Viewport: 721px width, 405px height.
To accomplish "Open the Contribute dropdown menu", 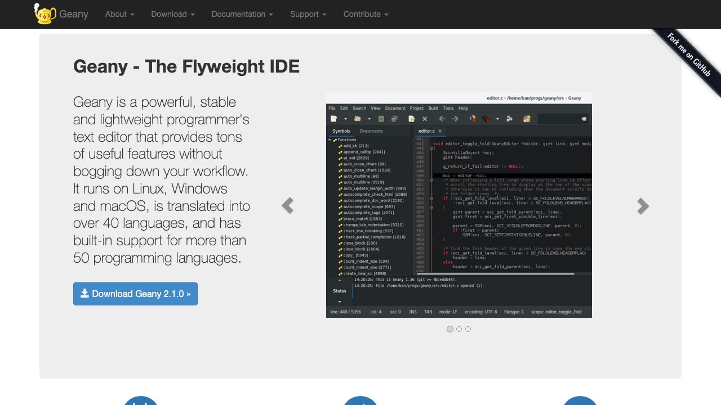I will [x=366, y=14].
